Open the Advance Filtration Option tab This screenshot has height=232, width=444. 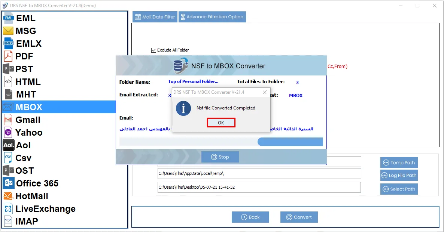[x=212, y=17]
